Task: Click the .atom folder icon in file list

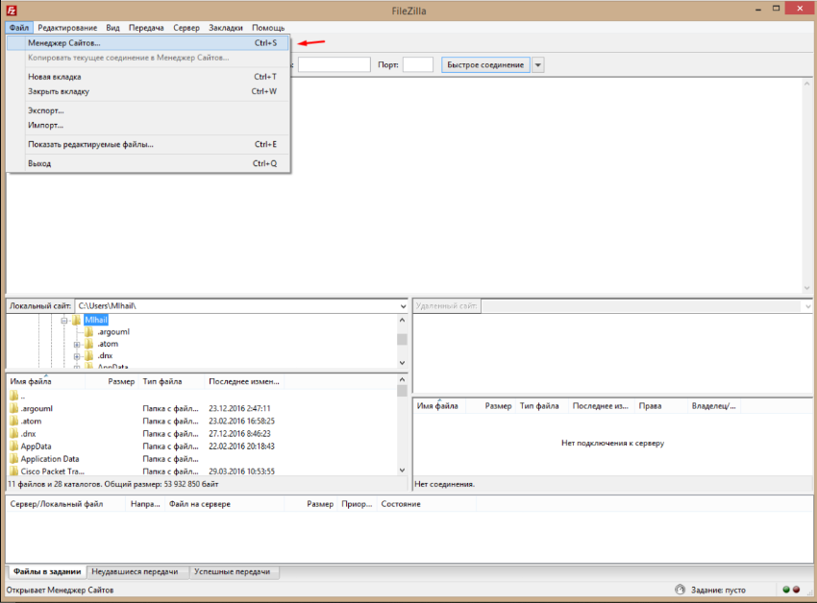Action: click(14, 421)
